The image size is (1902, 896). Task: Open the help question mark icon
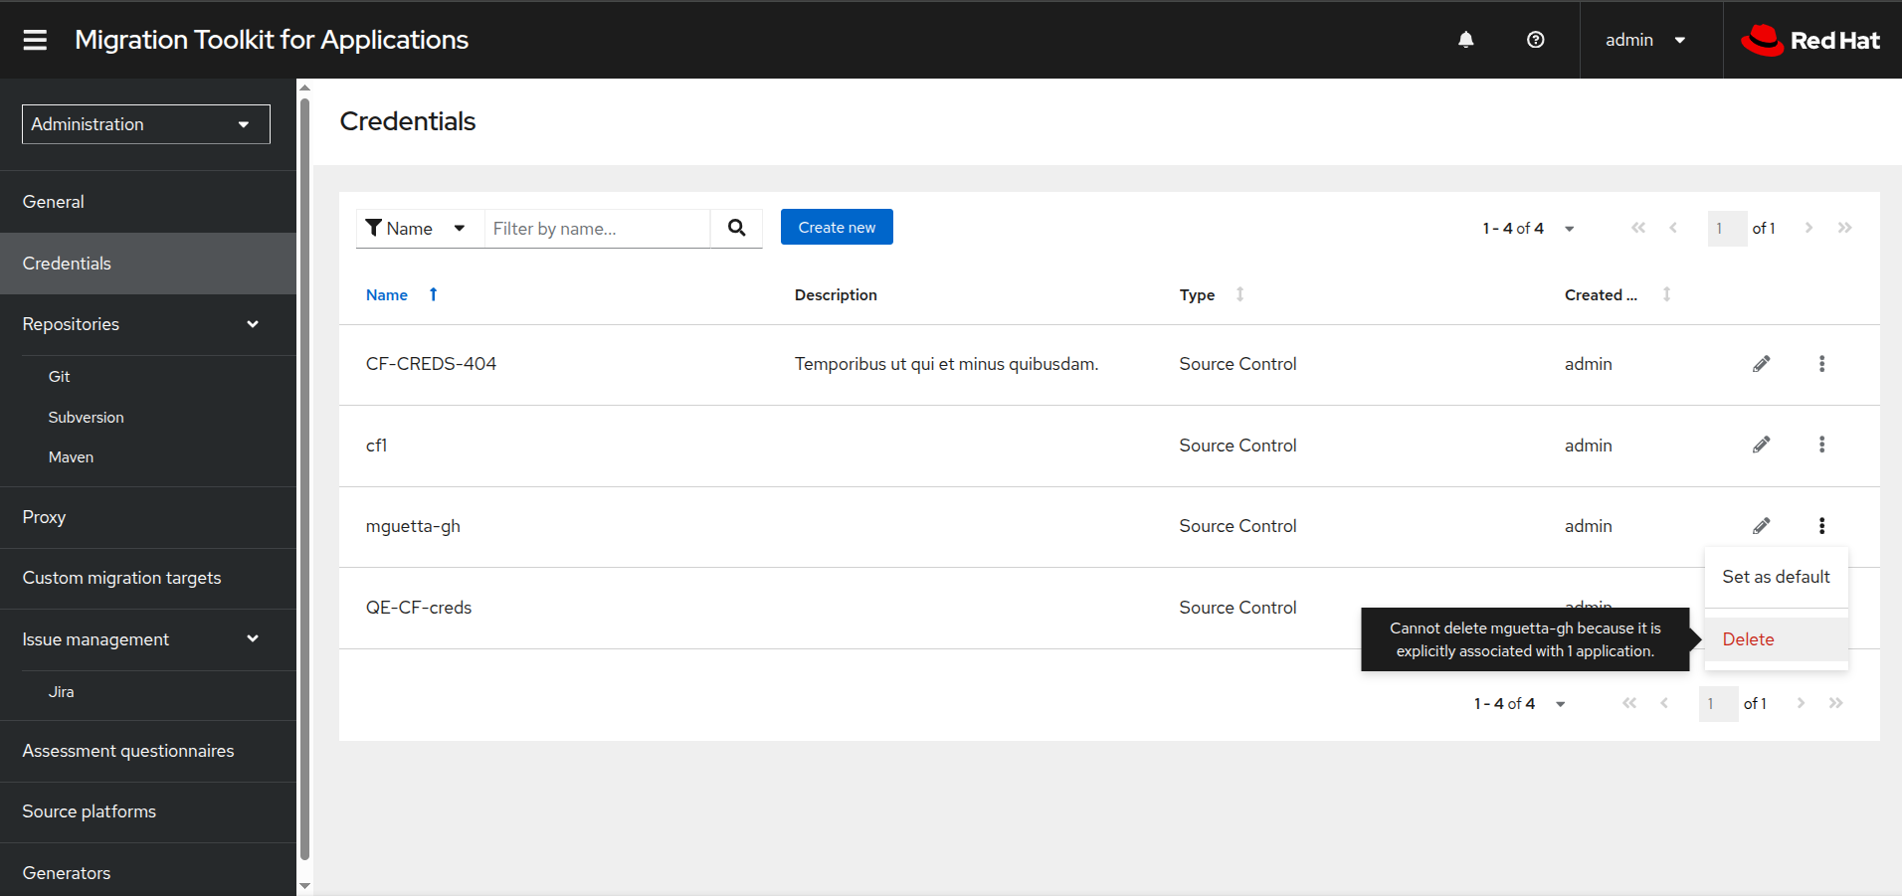pyautogui.click(x=1535, y=40)
